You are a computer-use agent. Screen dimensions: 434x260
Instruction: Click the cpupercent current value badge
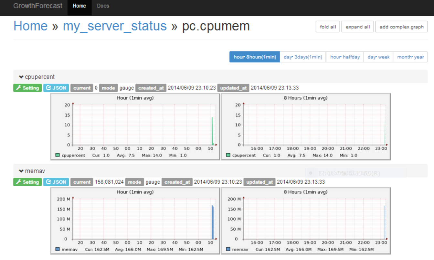pos(82,88)
